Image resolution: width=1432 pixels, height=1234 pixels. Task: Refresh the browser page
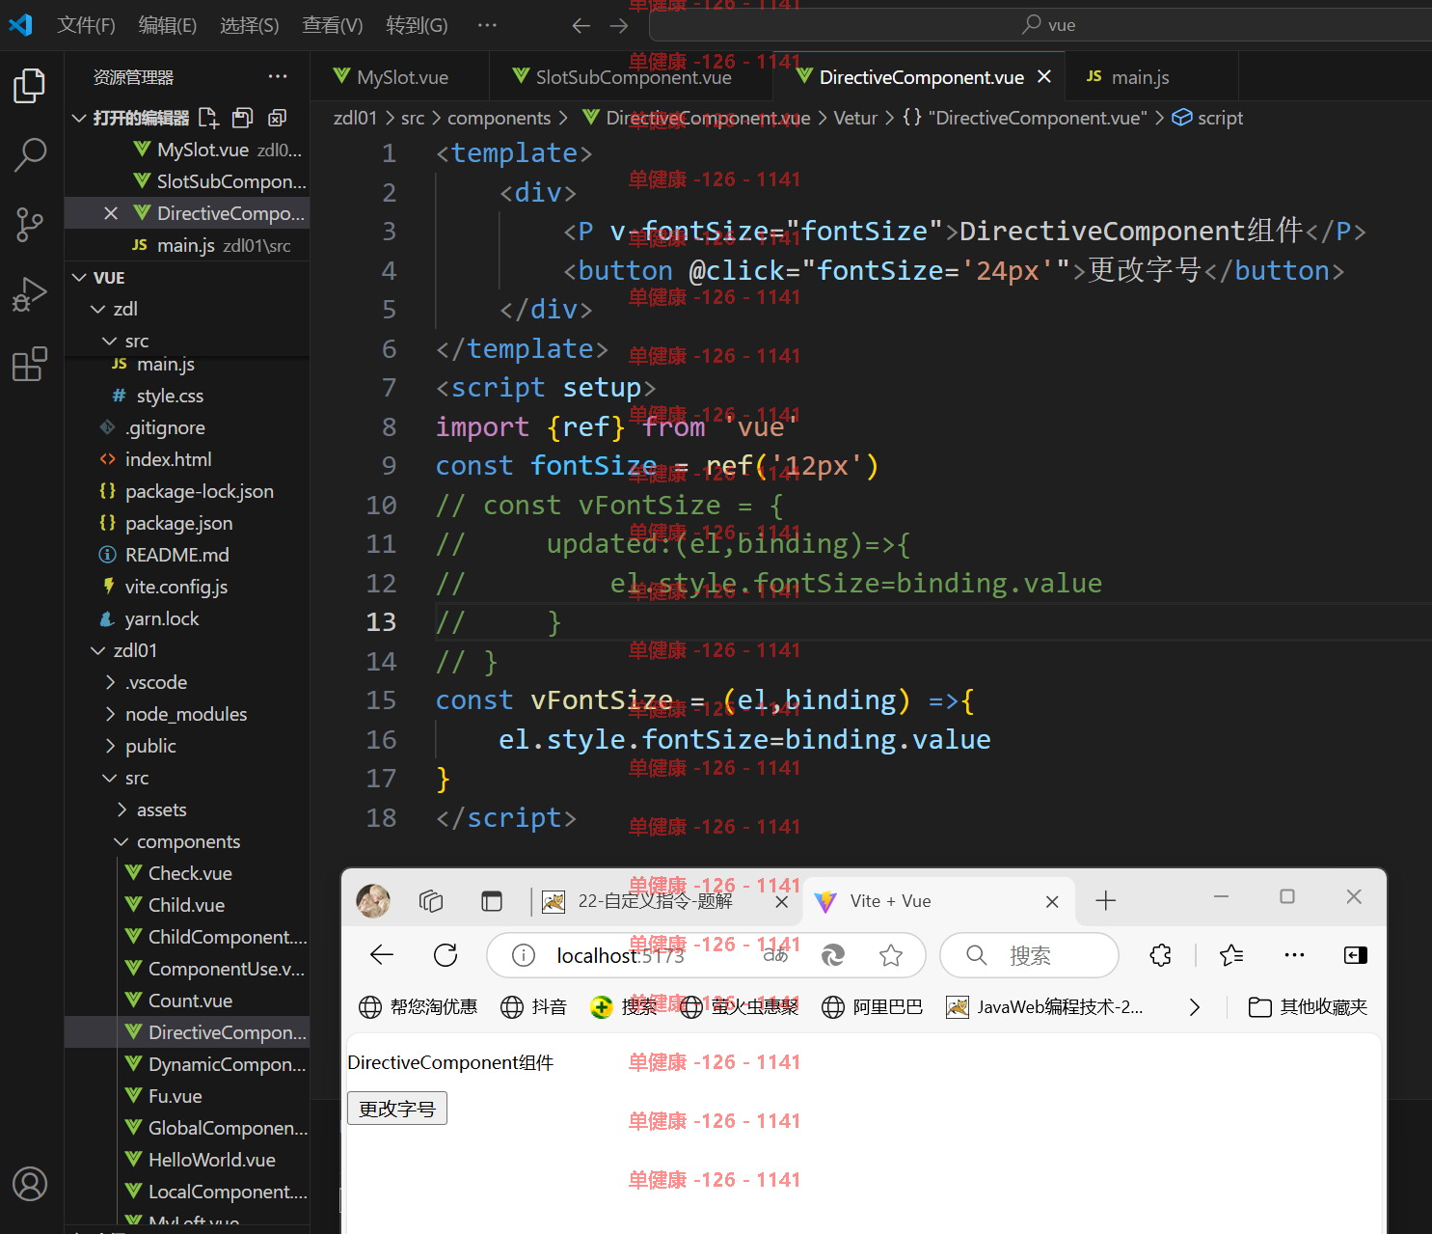pos(446,955)
